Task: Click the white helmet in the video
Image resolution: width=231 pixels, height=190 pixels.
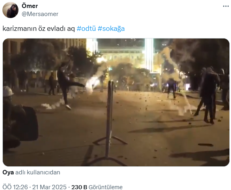Action: 8,91
